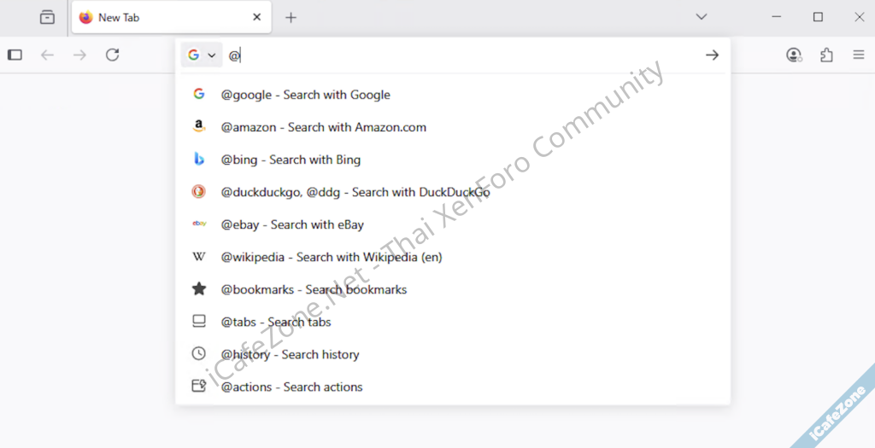Click the address bar input with @
The image size is (875, 448).
pyautogui.click(x=463, y=55)
